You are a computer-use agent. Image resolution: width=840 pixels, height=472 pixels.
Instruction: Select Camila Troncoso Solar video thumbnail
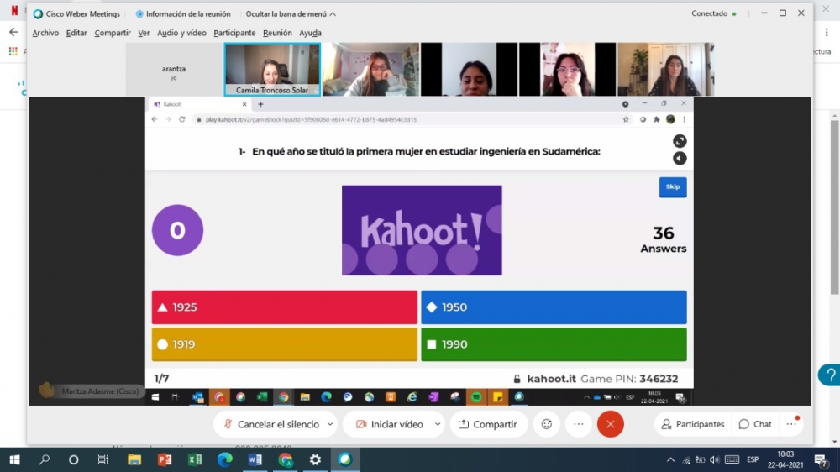point(272,70)
